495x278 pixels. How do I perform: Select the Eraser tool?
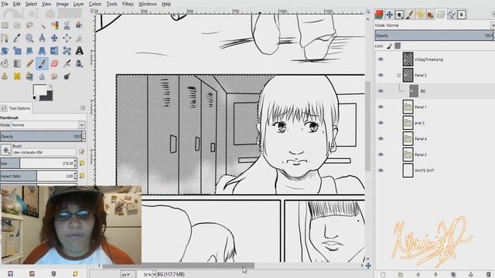[54, 63]
